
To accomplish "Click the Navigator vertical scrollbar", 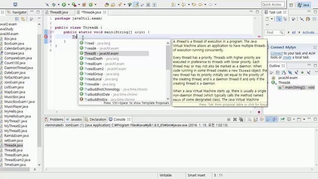I will pos(39,94).
